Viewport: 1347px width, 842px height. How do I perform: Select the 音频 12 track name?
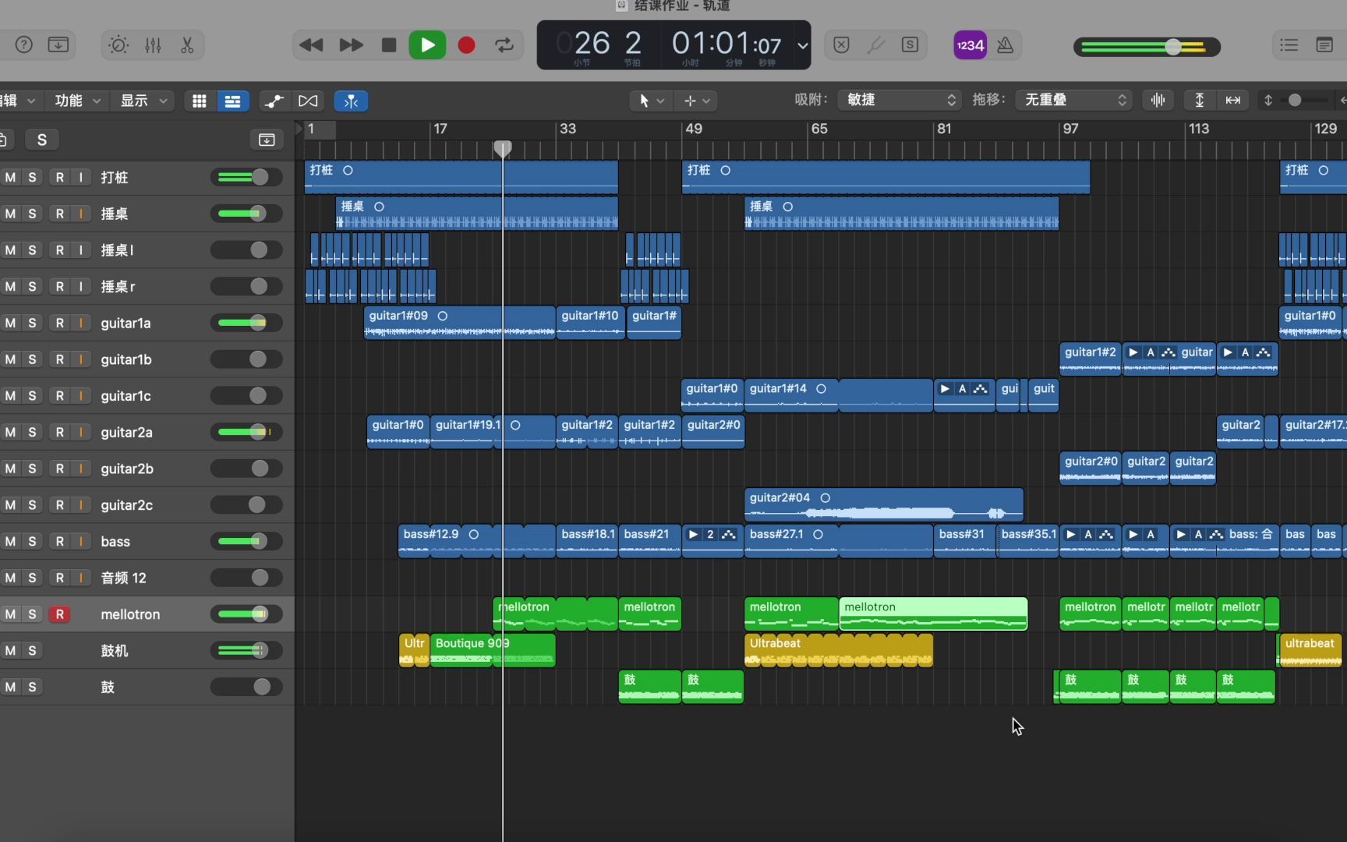coord(123,578)
